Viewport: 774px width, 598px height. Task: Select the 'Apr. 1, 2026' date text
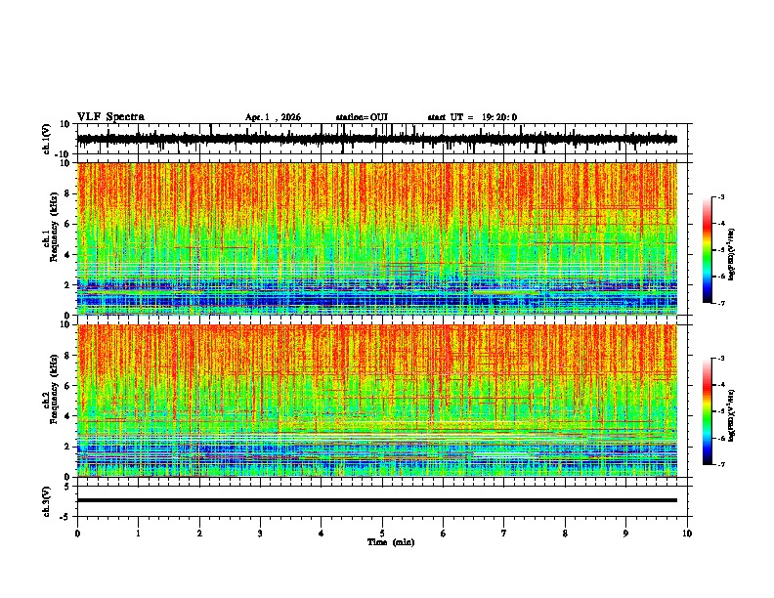(273, 117)
